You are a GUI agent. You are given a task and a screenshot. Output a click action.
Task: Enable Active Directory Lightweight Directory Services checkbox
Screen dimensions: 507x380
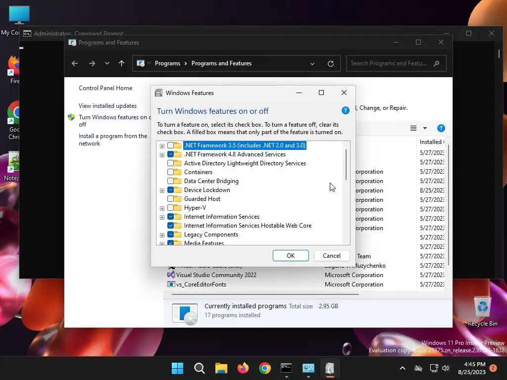[170, 163]
